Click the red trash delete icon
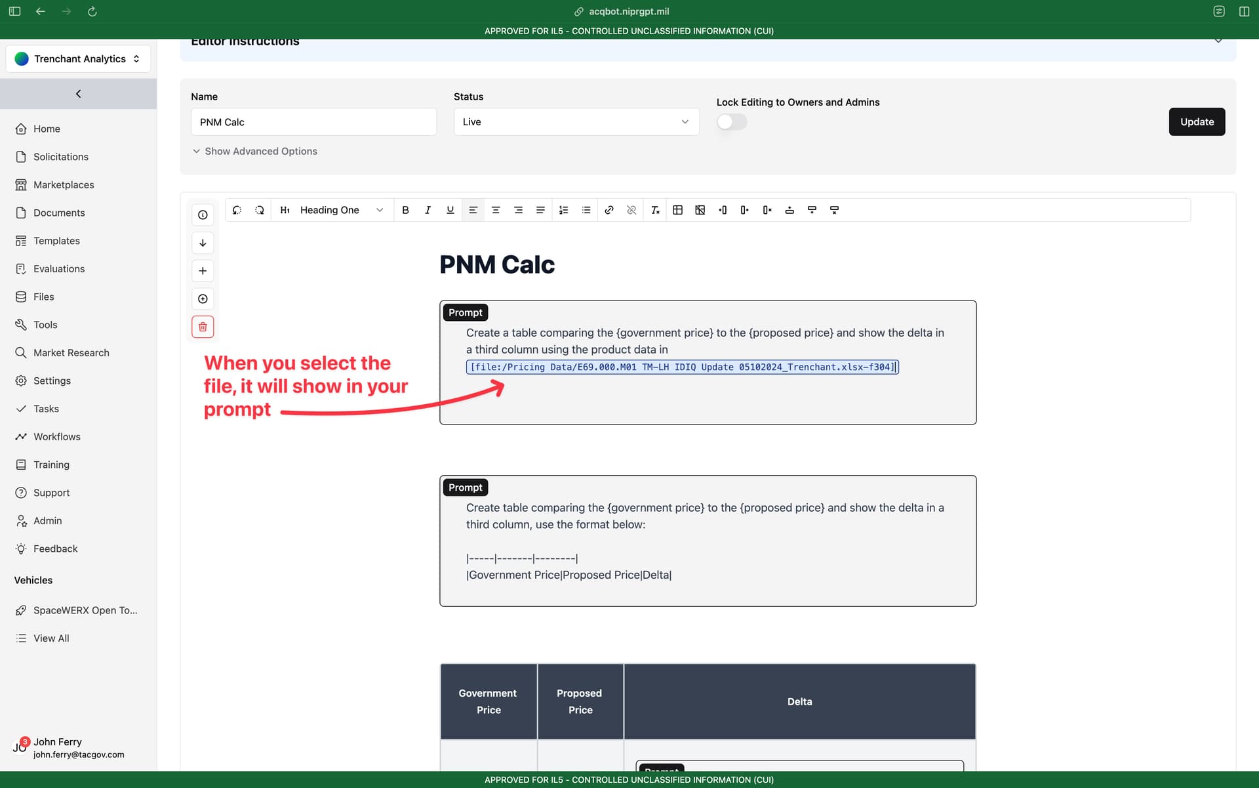Viewport: 1259px width, 788px height. [x=203, y=327]
